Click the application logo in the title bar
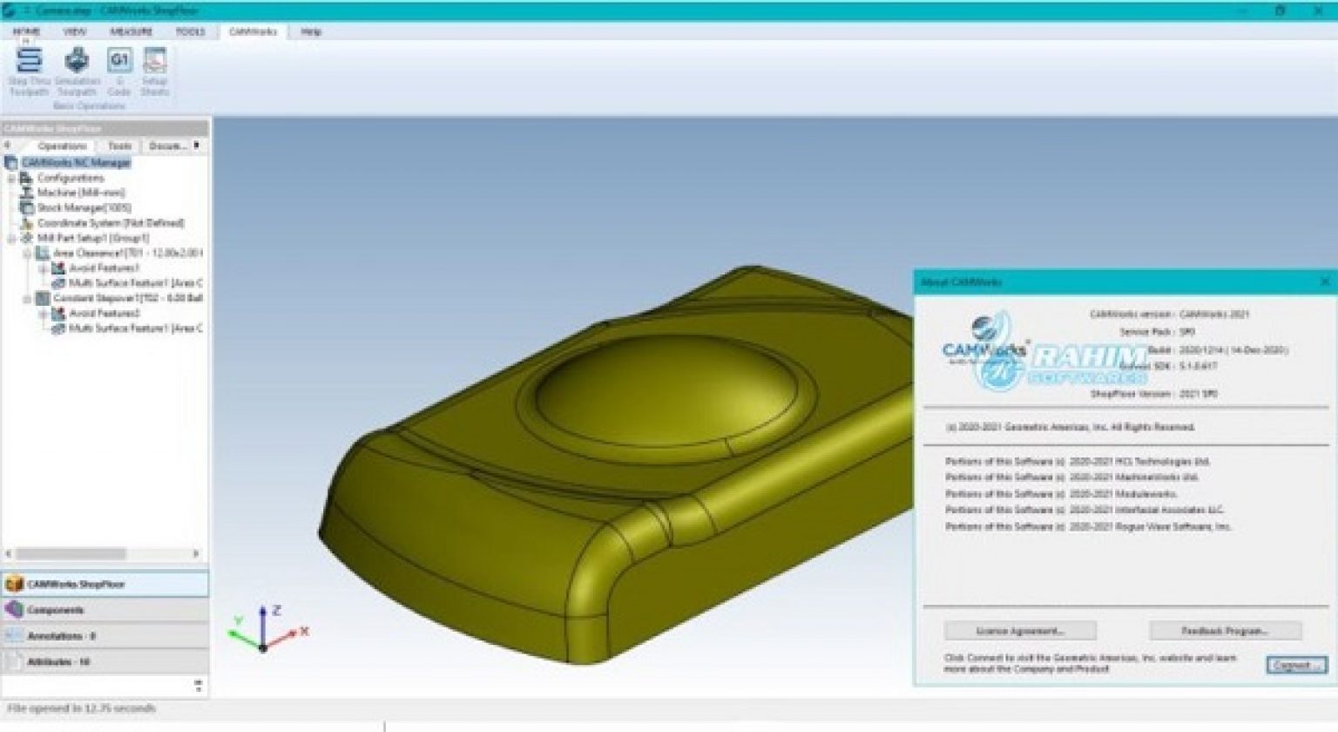The image size is (1338, 732). [10, 10]
